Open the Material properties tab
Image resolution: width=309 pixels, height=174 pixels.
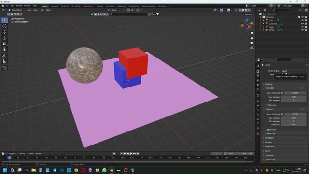(258, 128)
